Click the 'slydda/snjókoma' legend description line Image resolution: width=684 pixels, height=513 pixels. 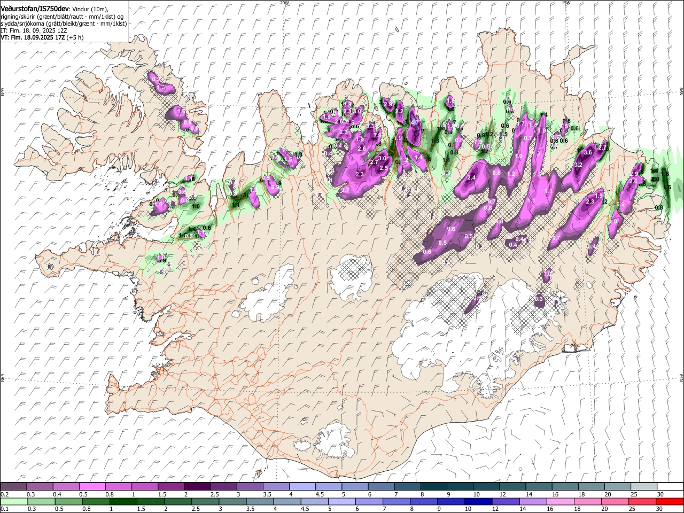tap(64, 24)
